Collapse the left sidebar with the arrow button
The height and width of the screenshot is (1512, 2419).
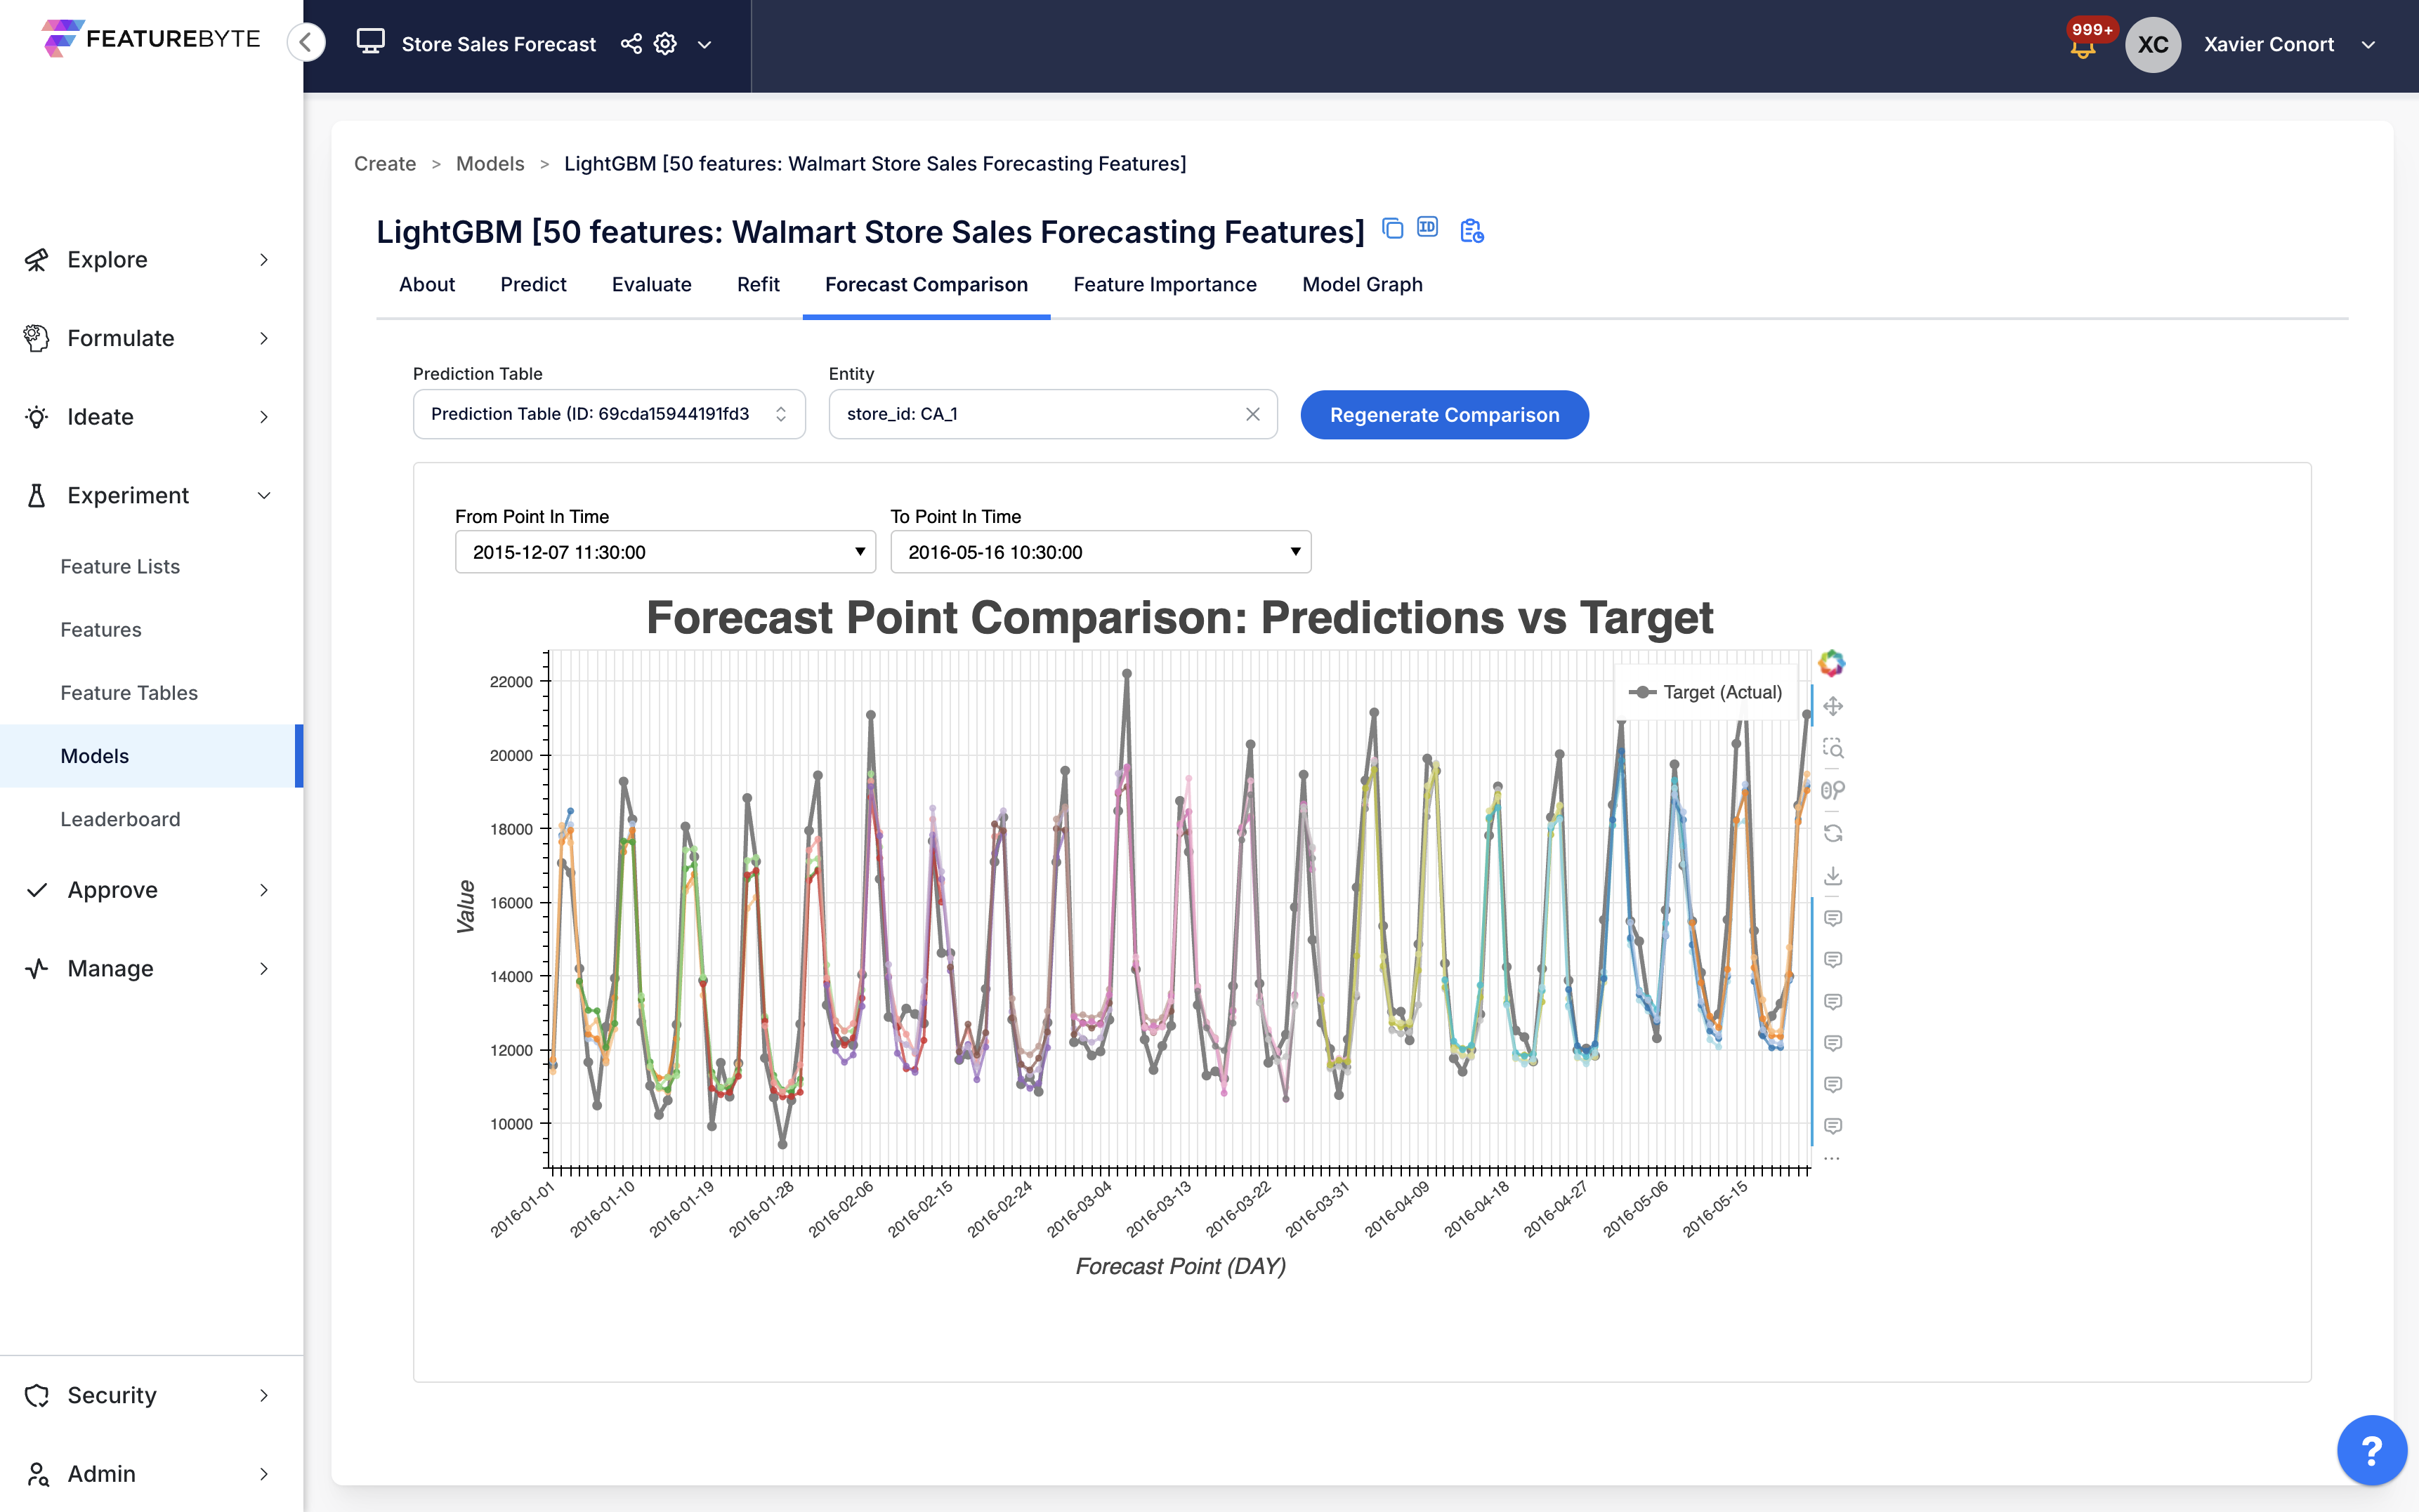[306, 42]
